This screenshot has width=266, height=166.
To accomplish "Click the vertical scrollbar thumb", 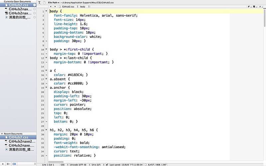I will (264, 18).
